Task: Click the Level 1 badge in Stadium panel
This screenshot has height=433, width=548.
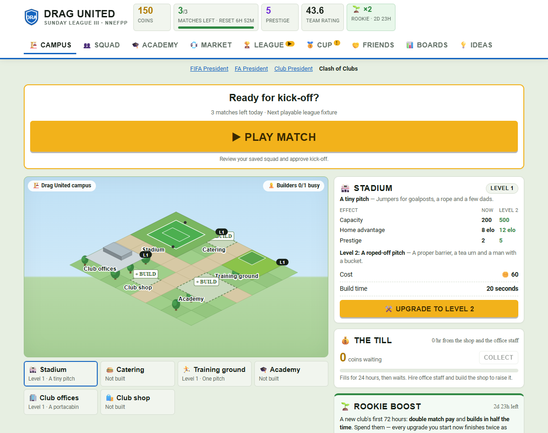Action: [x=502, y=188]
